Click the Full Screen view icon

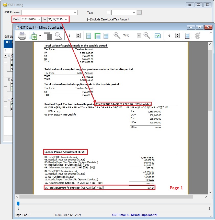[x=157, y=36]
